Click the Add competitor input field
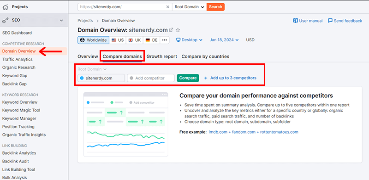 pyautogui.click(x=151, y=78)
